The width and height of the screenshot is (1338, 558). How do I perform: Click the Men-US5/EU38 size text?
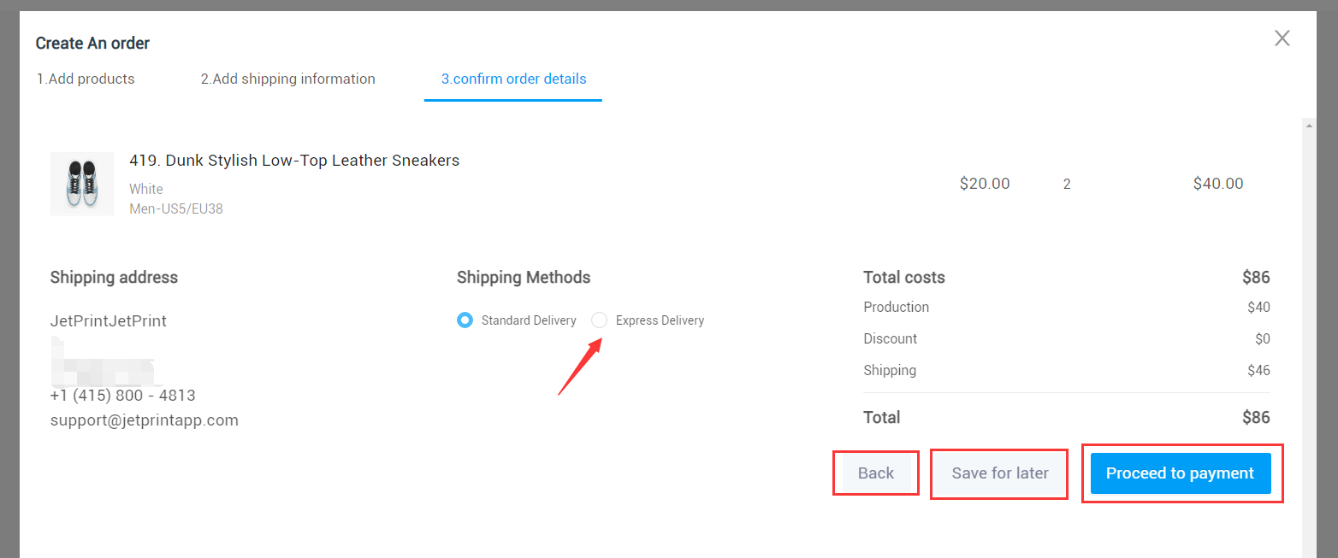coord(176,209)
